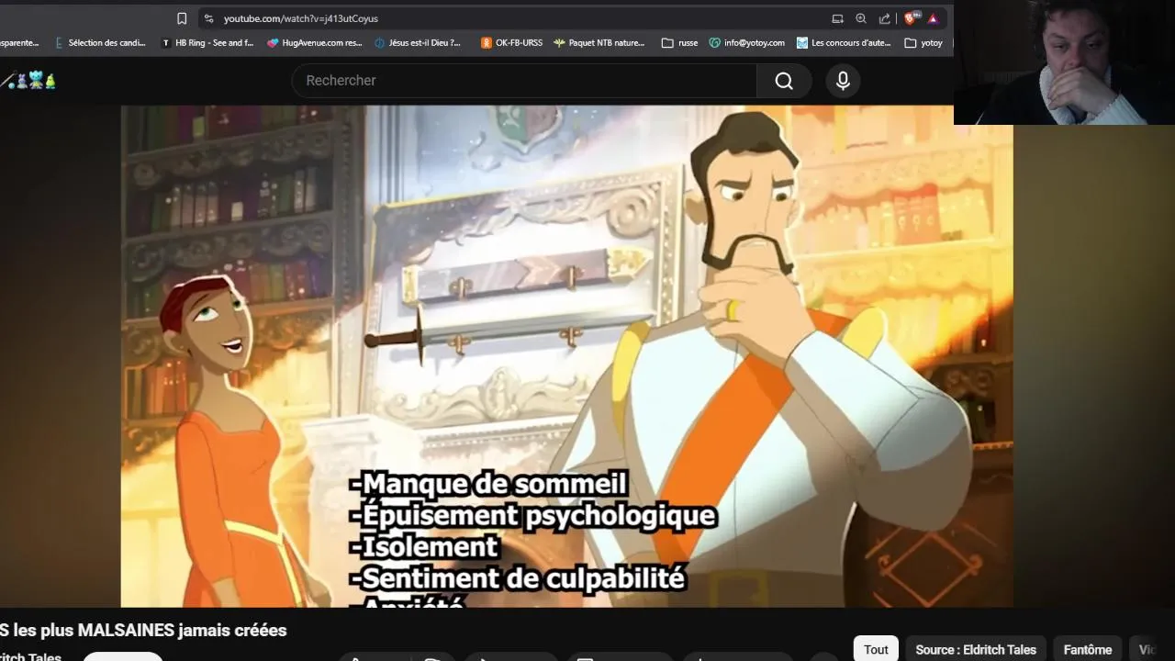Open the OK-FB-URSS bookmark
The image size is (1175, 661).
pyautogui.click(x=512, y=42)
